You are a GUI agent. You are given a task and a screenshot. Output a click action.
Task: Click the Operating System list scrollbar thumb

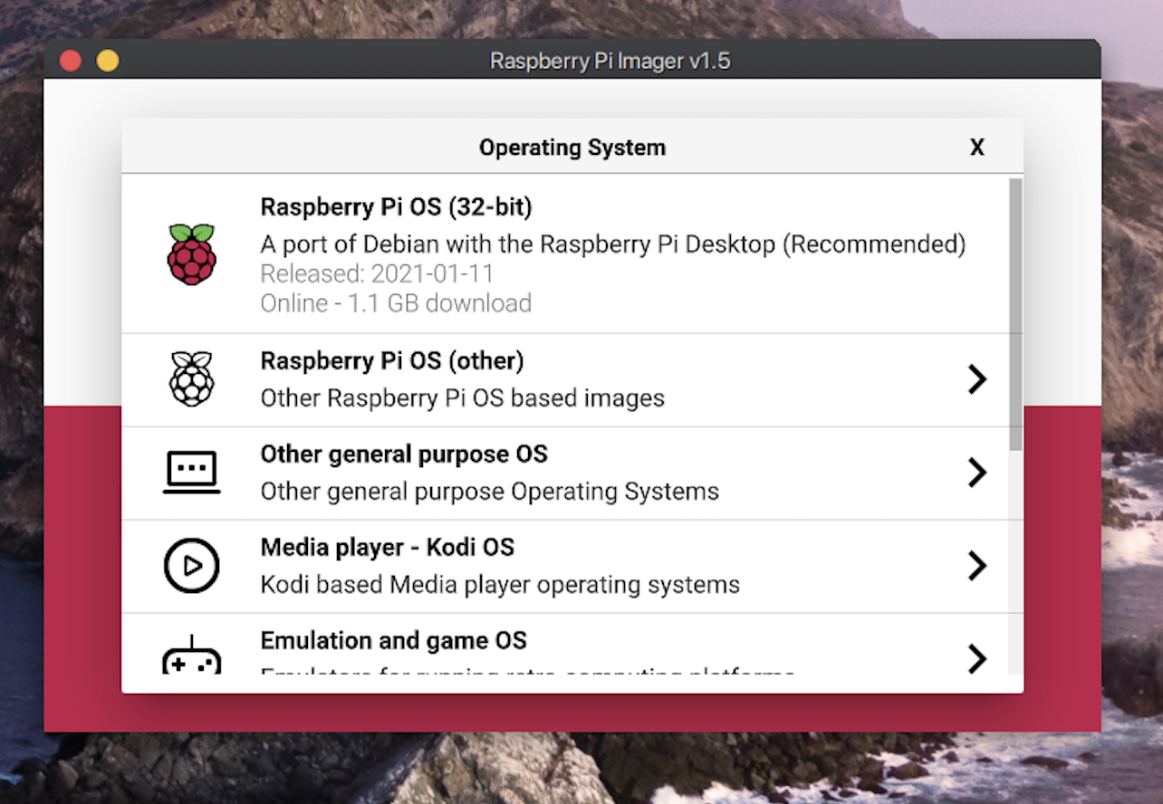click(x=1015, y=314)
